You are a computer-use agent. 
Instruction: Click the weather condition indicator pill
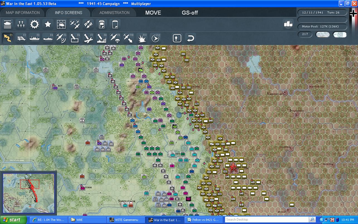(323, 35)
